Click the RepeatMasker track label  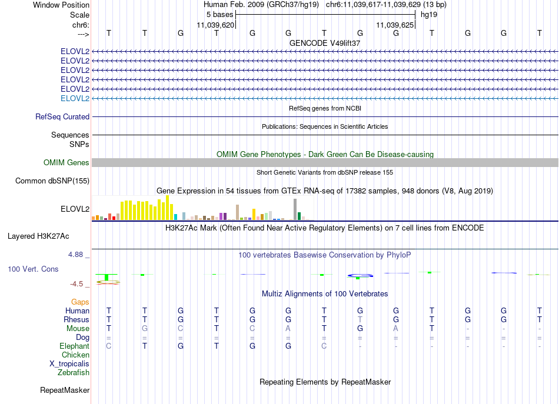[65, 390]
